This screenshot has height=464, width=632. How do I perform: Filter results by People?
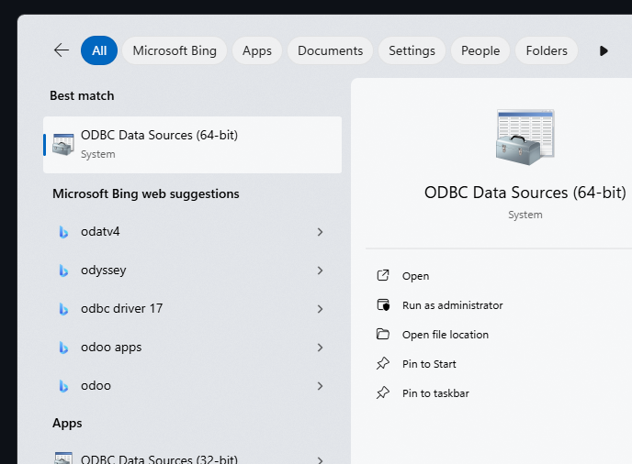click(480, 50)
